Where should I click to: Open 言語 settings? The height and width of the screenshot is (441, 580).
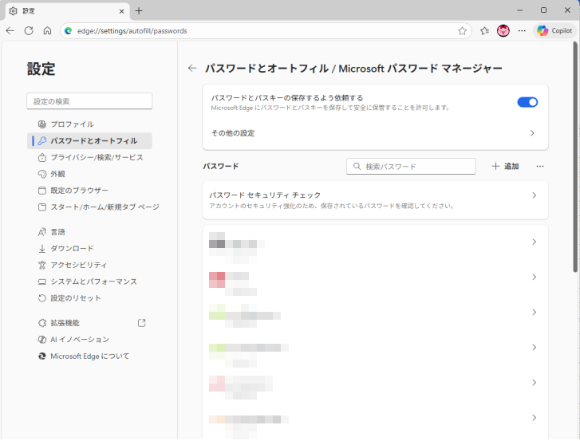89,232
